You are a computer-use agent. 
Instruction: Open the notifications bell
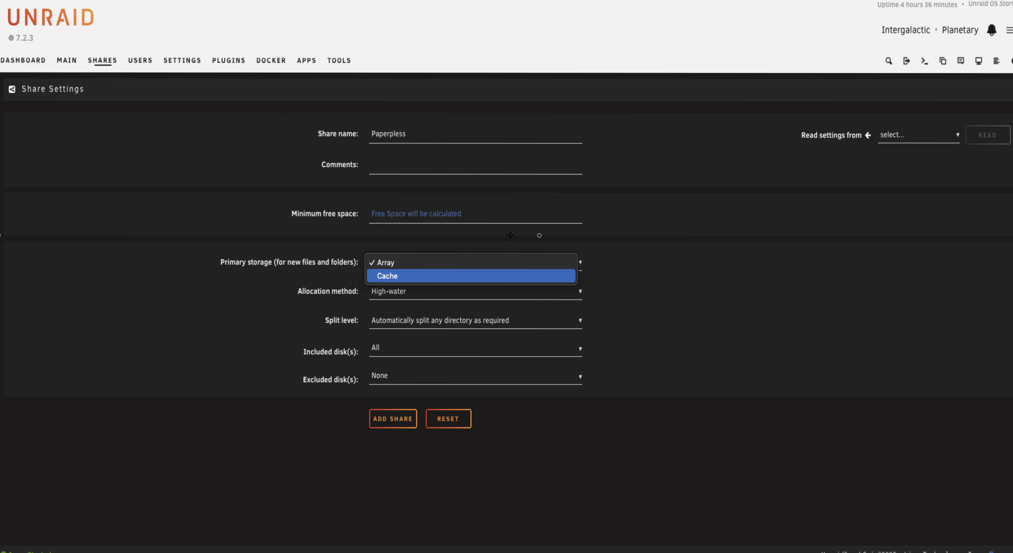(x=991, y=30)
